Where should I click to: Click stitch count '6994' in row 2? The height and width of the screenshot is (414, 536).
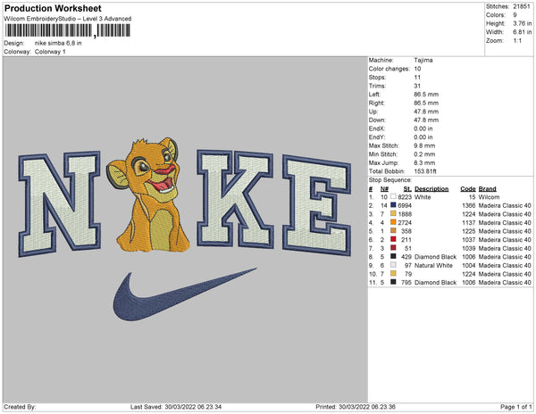405,205
